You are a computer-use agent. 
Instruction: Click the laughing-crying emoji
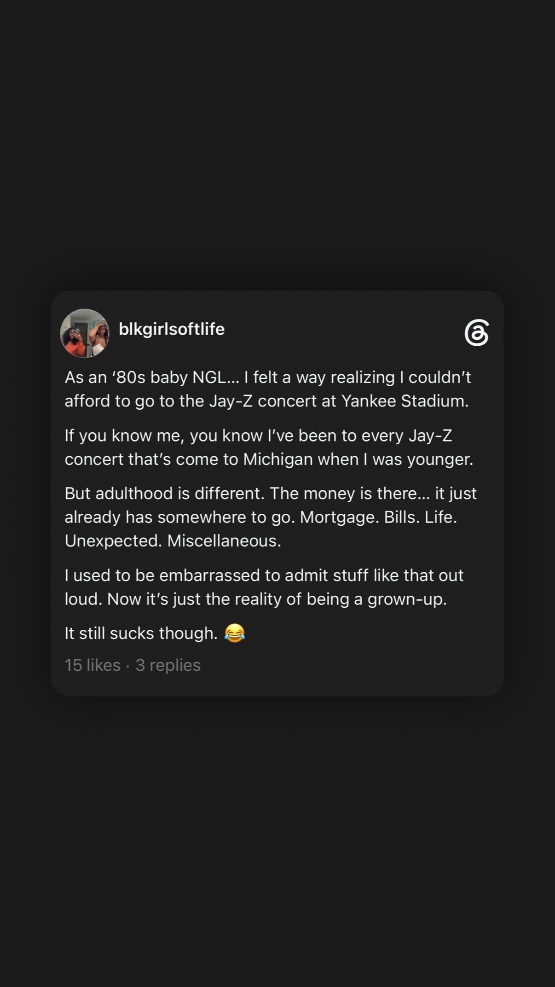pos(235,633)
